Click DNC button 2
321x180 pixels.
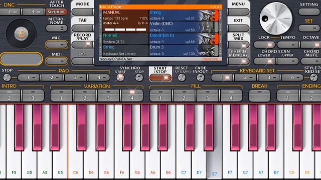(10, 12)
